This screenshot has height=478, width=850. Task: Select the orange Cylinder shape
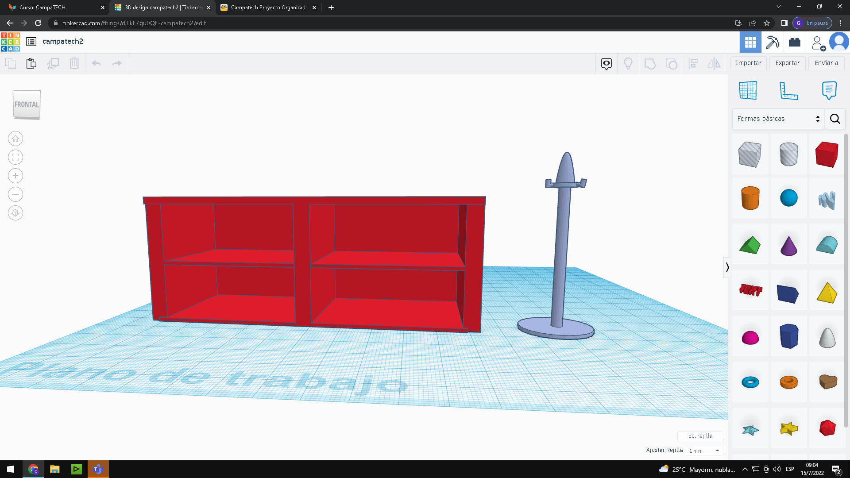(x=750, y=198)
